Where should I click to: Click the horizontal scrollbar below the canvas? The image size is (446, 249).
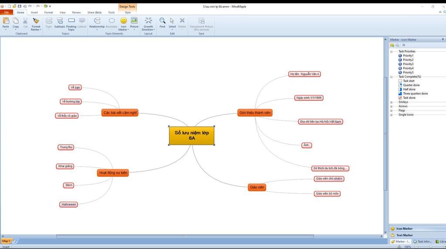click(x=185, y=236)
